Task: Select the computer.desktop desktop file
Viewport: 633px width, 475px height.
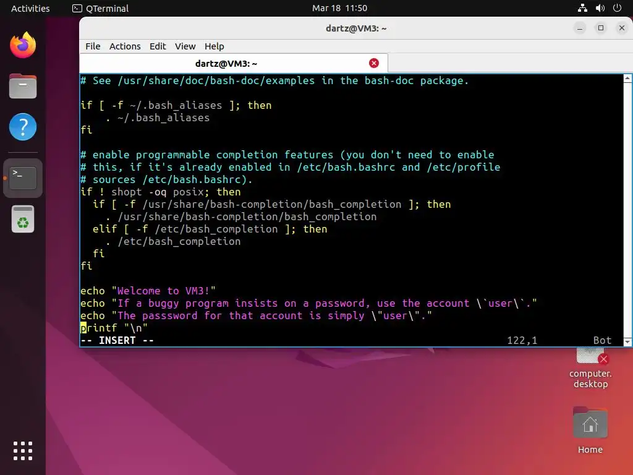Action: click(x=590, y=369)
